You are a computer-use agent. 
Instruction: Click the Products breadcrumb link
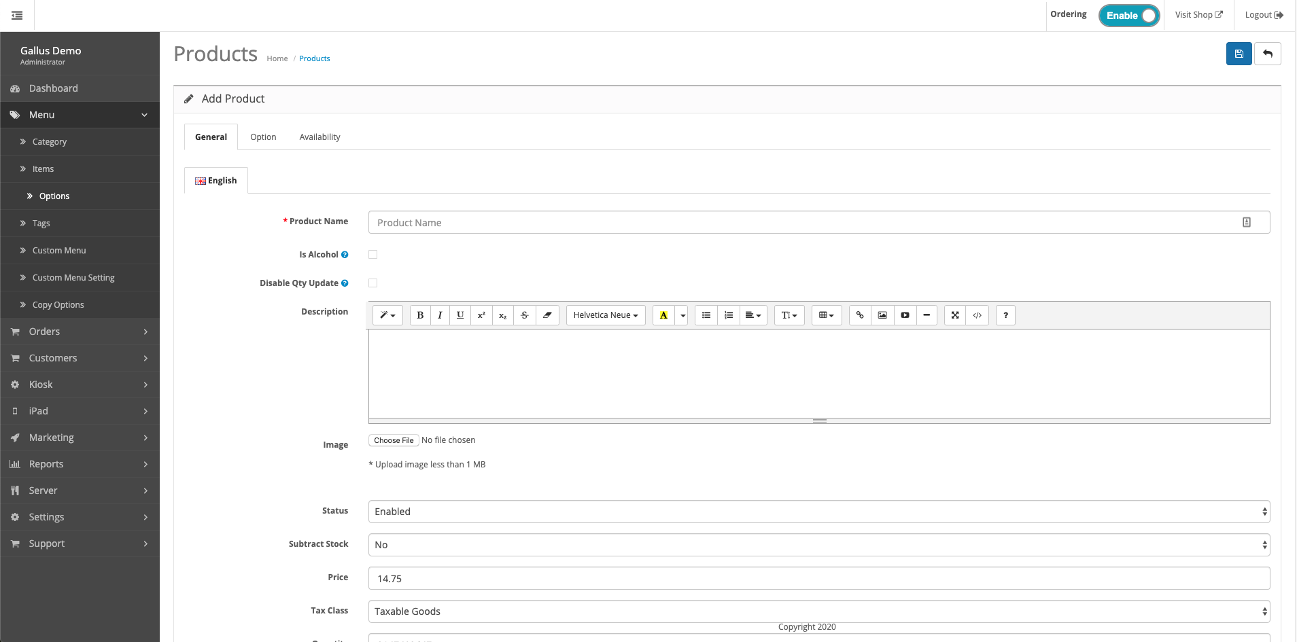point(315,58)
